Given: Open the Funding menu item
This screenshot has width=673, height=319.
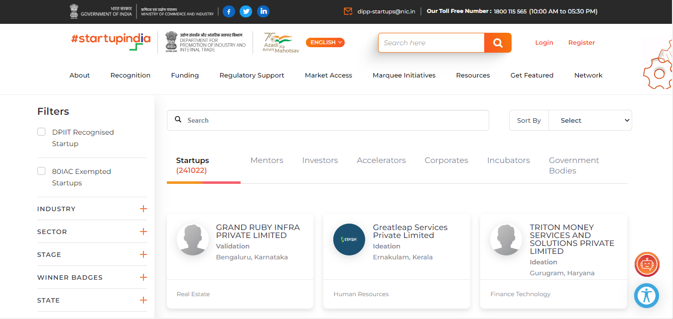Looking at the screenshot, I should click(184, 75).
